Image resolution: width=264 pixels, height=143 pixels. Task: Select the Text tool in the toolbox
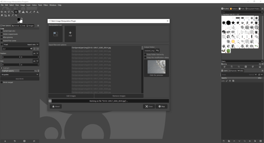pyautogui.click(x=9, y=15)
